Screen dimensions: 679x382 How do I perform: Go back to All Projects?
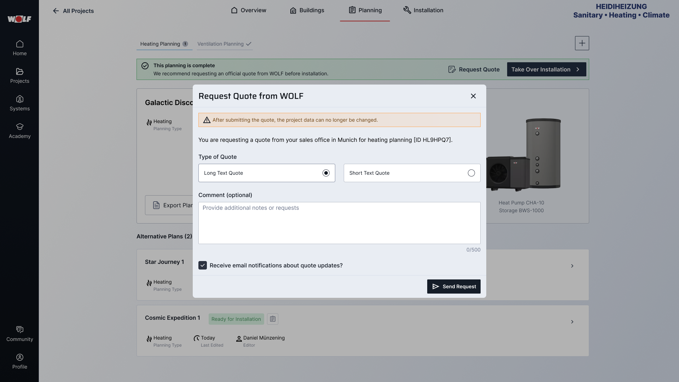(x=73, y=11)
